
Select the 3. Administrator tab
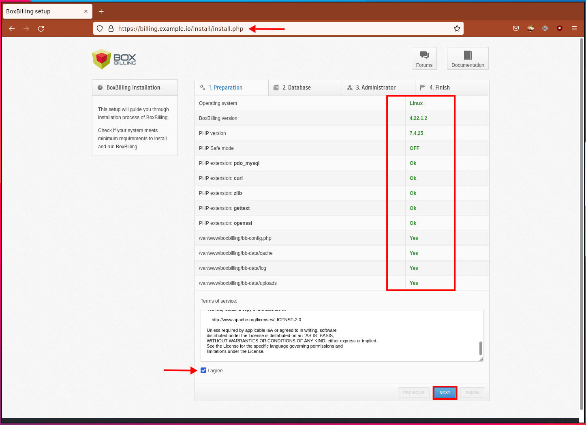coord(379,88)
